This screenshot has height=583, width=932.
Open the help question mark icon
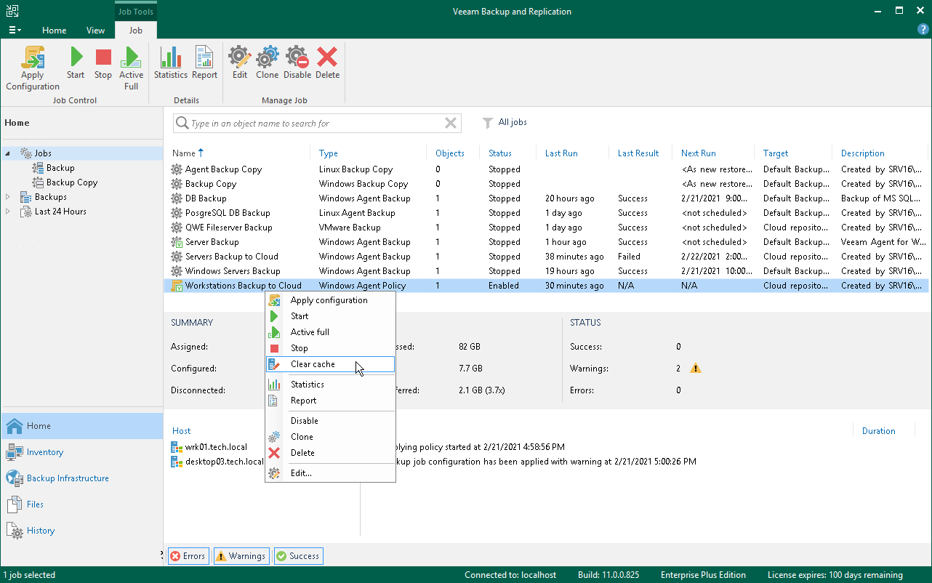coord(923,30)
